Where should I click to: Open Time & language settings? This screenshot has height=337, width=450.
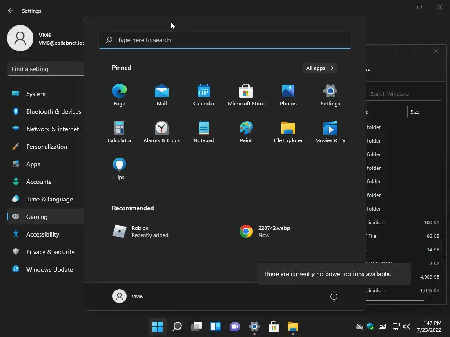[46, 199]
